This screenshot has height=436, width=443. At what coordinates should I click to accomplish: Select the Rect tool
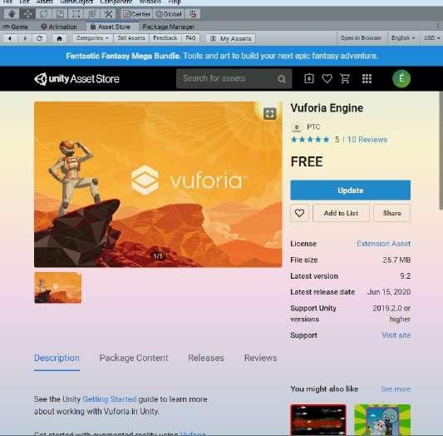76,14
